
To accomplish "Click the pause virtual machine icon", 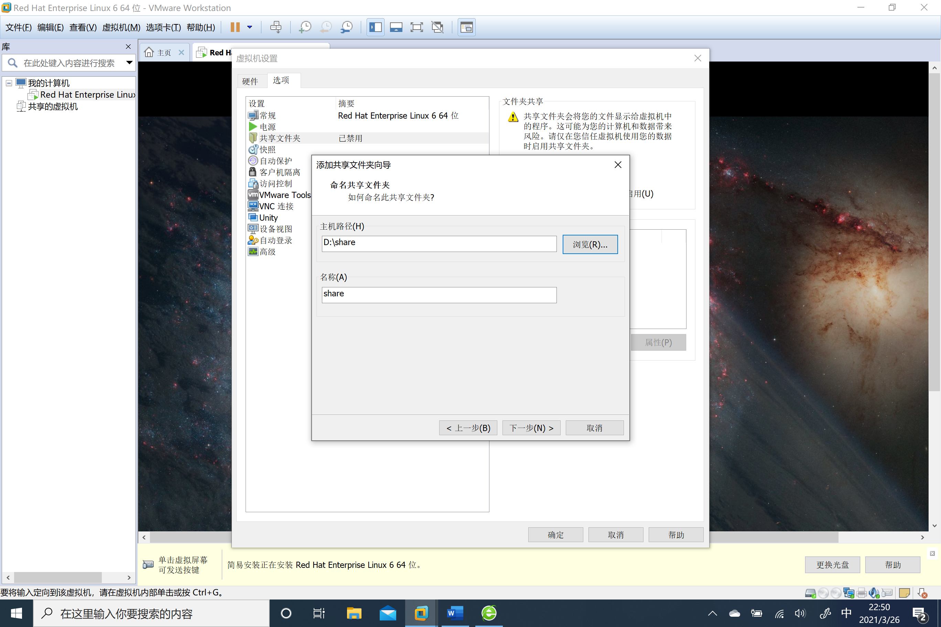I will (x=235, y=27).
